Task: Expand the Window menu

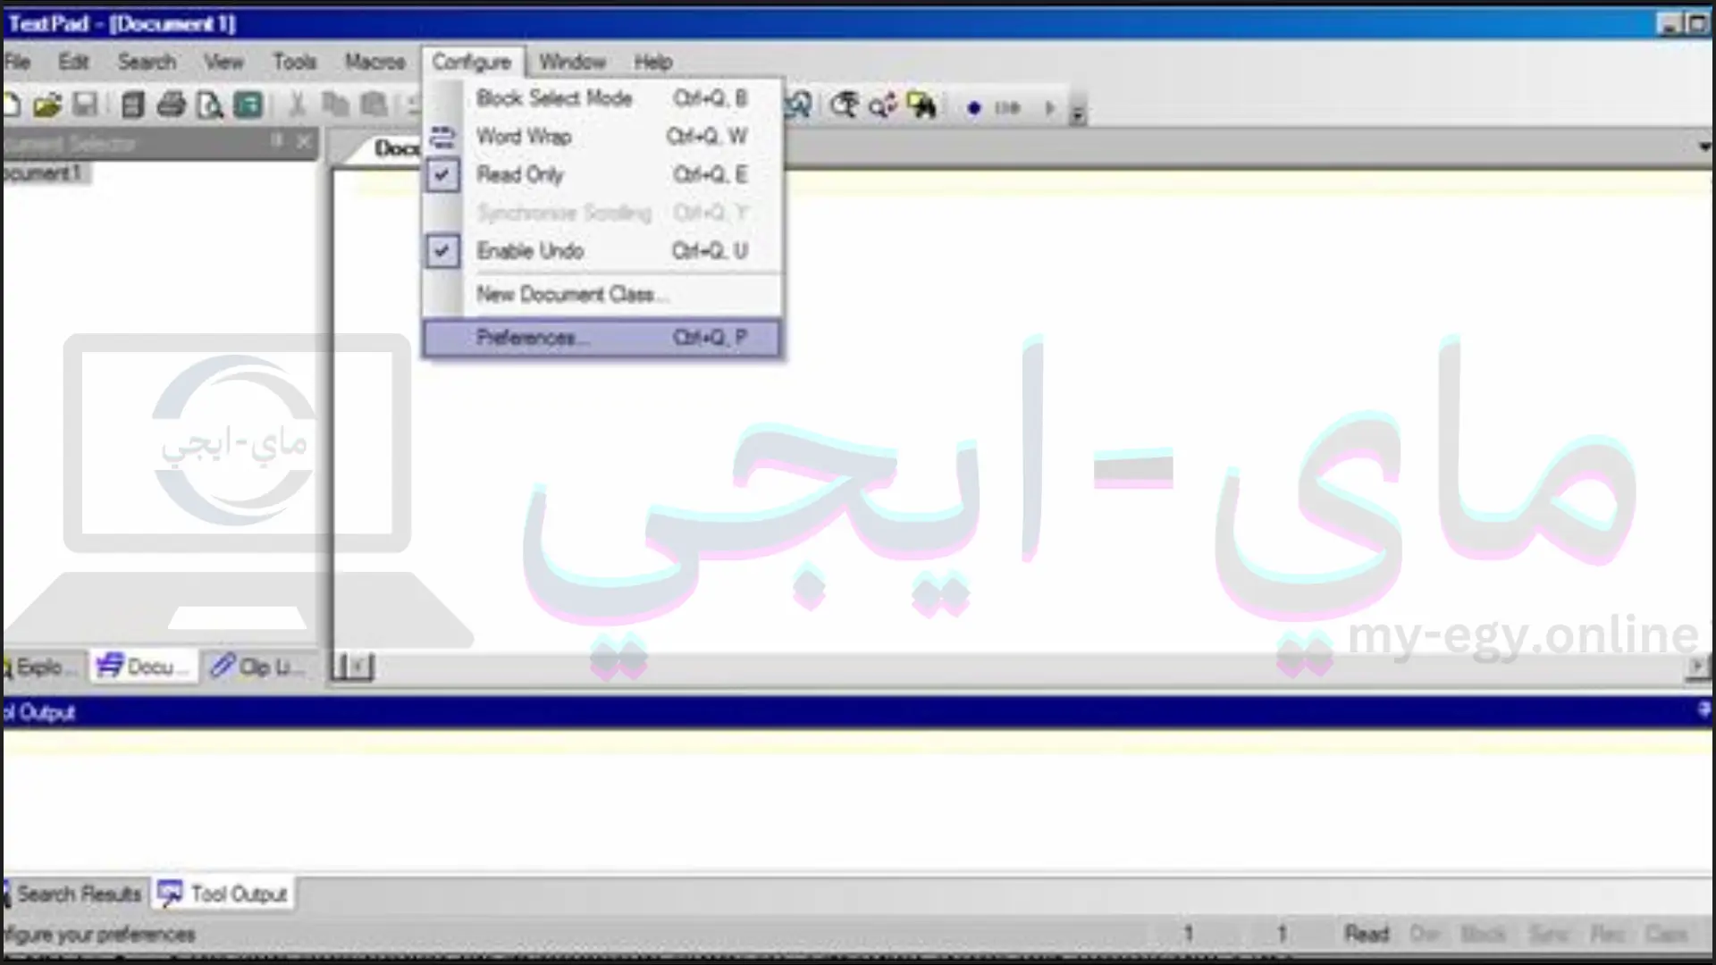Action: coord(570,62)
